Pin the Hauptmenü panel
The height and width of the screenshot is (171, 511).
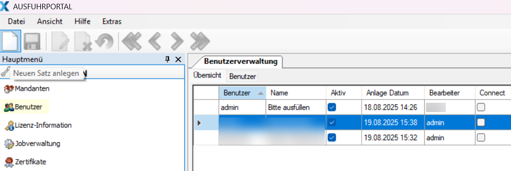(168, 59)
